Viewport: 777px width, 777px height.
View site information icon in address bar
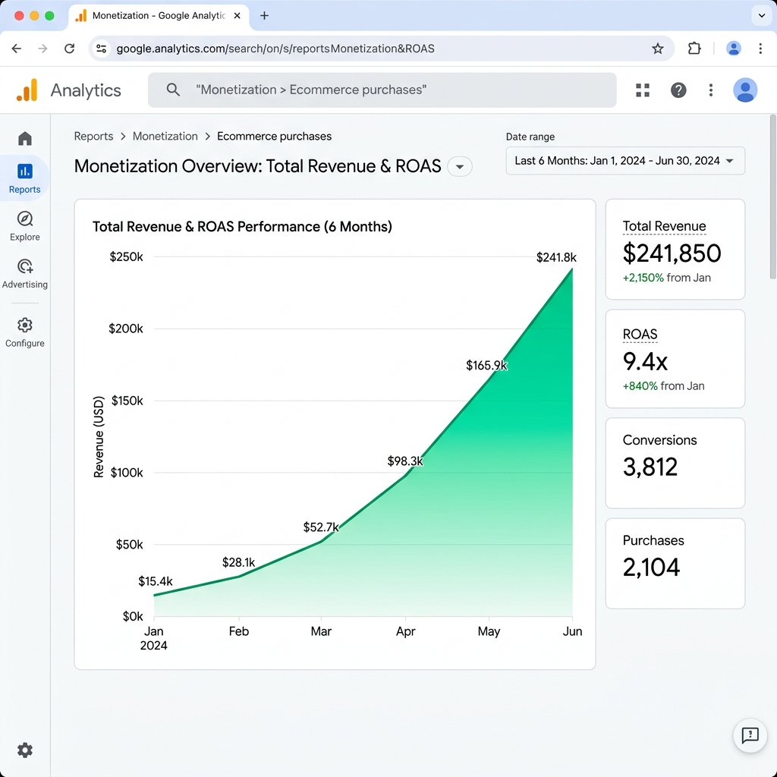[102, 49]
